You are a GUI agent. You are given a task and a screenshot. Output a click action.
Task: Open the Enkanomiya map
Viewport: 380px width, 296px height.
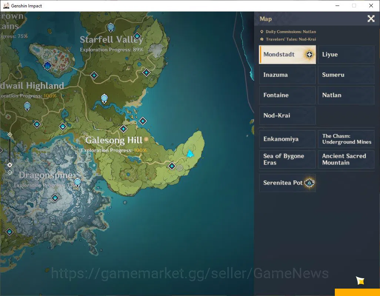pyautogui.click(x=287, y=139)
